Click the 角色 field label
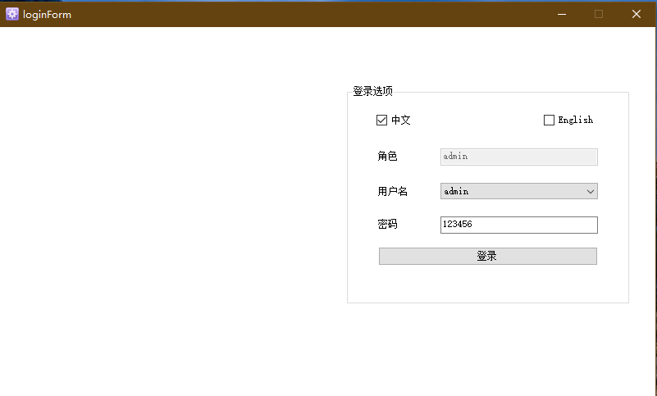This screenshot has width=657, height=396. (387, 157)
